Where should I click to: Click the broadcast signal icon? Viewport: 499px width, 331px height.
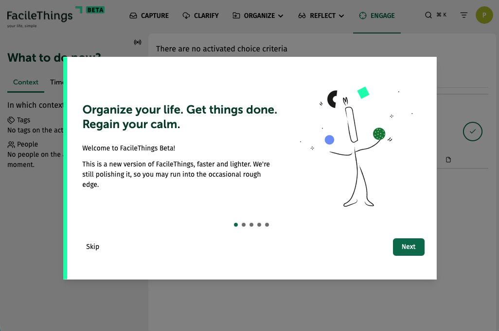tap(138, 42)
